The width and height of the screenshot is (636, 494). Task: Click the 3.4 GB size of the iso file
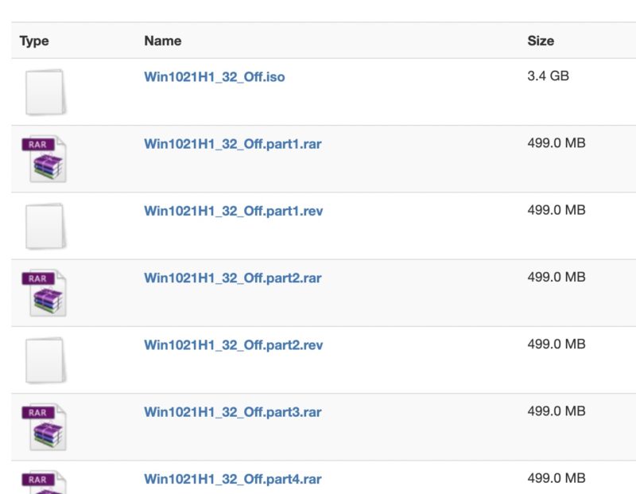[x=548, y=77]
